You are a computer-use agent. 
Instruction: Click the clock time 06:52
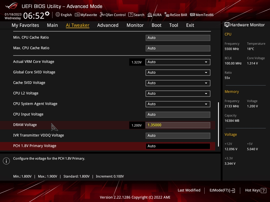(x=34, y=16)
